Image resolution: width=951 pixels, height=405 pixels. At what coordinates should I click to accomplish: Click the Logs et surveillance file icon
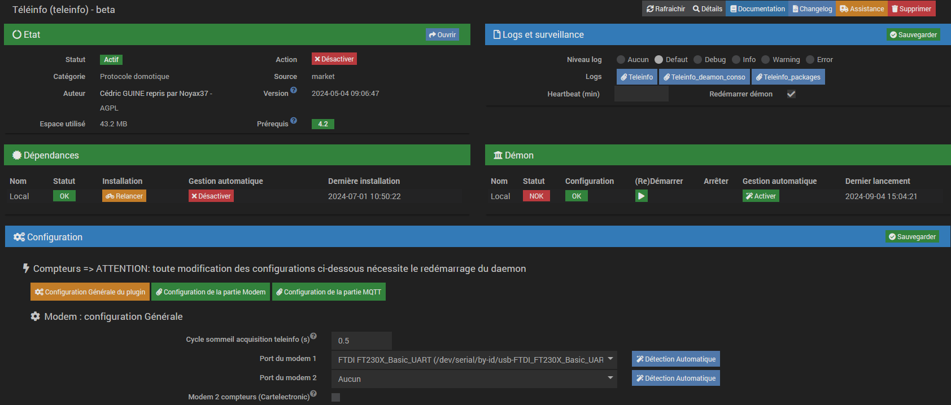(497, 34)
